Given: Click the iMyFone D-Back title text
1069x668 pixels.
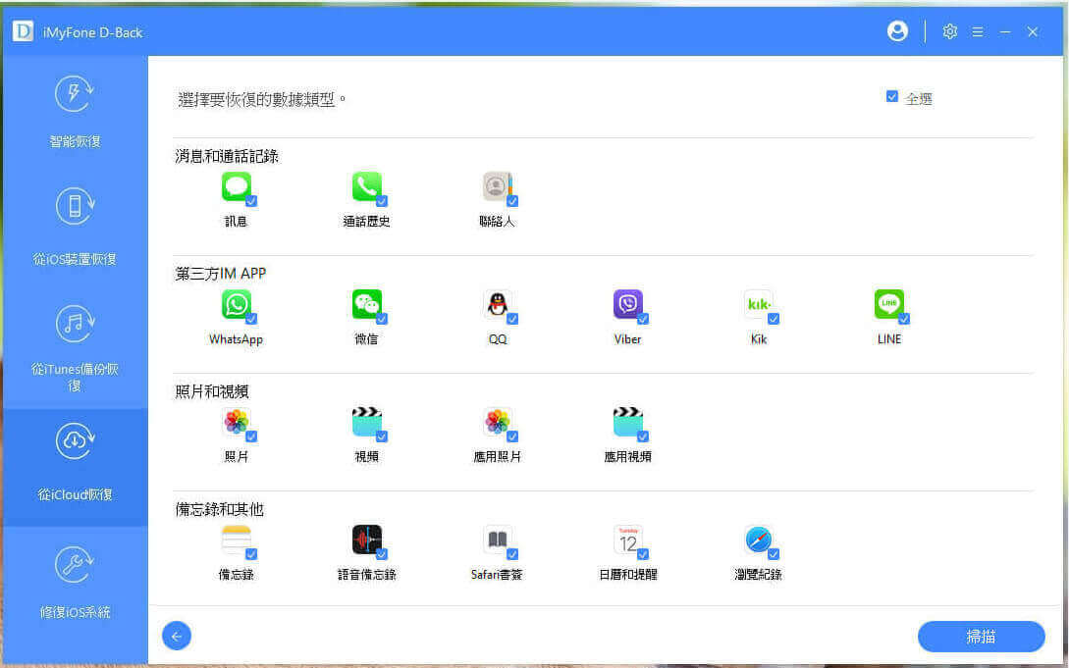Looking at the screenshot, I should pos(92,32).
